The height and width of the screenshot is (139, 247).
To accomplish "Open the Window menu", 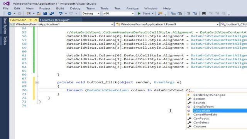I will 151,8.
